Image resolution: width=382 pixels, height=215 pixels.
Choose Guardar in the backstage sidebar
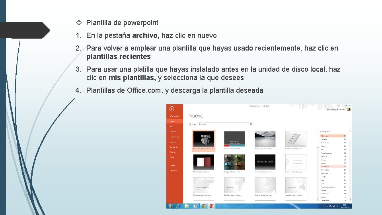[x=173, y=131]
